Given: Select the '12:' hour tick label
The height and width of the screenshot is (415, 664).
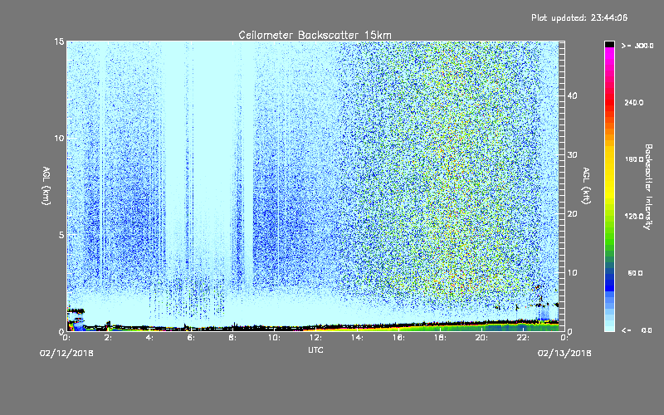Looking at the screenshot, I should (x=315, y=338).
